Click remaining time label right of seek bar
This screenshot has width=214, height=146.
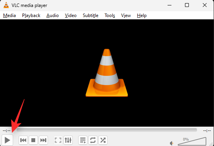207,131
